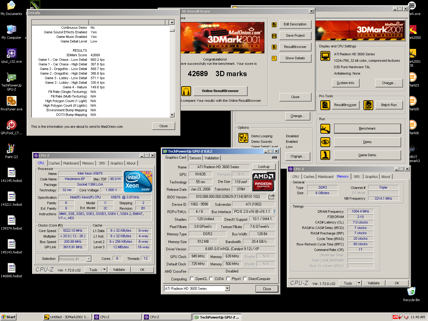
Task: Click the Batch Run icon
Action: pyautogui.click(x=368, y=105)
